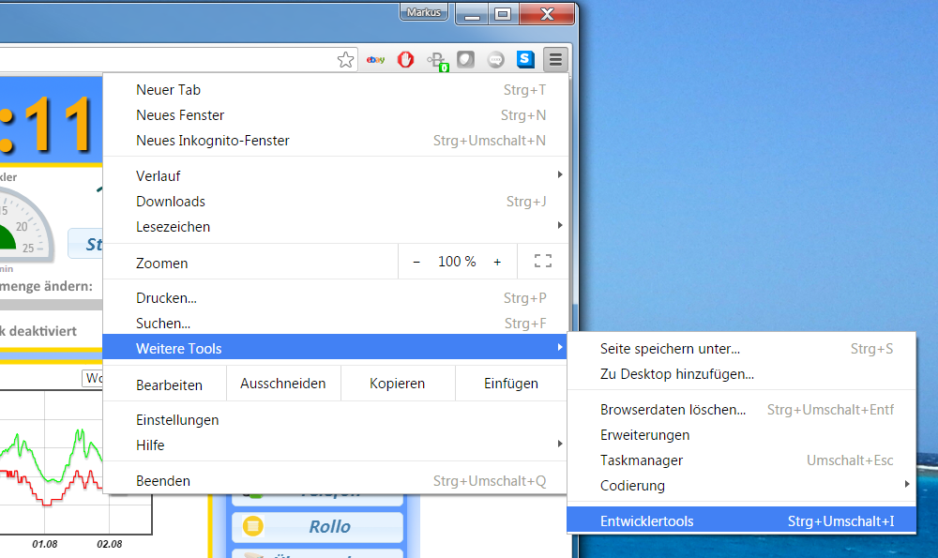The height and width of the screenshot is (558, 938).
Task: Open the eBay extension icon
Action: click(375, 60)
